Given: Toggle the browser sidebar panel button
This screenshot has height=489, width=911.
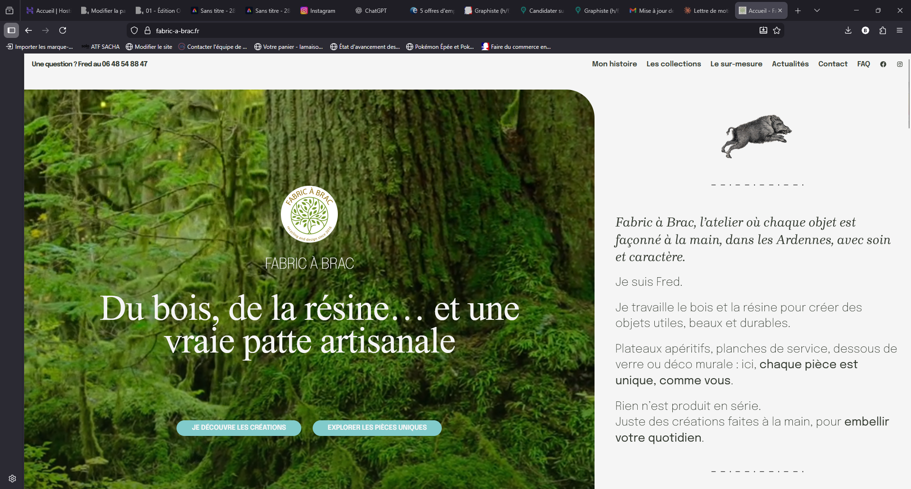Looking at the screenshot, I should tap(11, 30).
